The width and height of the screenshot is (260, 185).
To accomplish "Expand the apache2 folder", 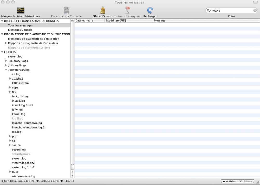I will (x=10, y=79).
